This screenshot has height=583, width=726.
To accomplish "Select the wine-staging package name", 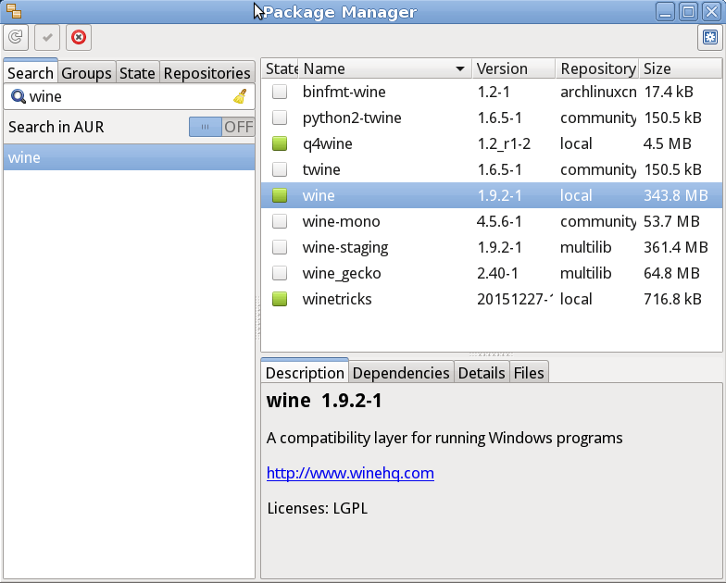I will pos(345,248).
